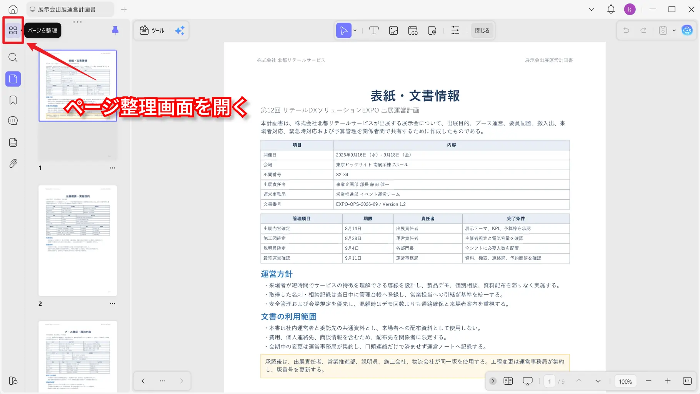This screenshot has width=700, height=394.
Task: Click the page number input field
Action: tap(550, 381)
